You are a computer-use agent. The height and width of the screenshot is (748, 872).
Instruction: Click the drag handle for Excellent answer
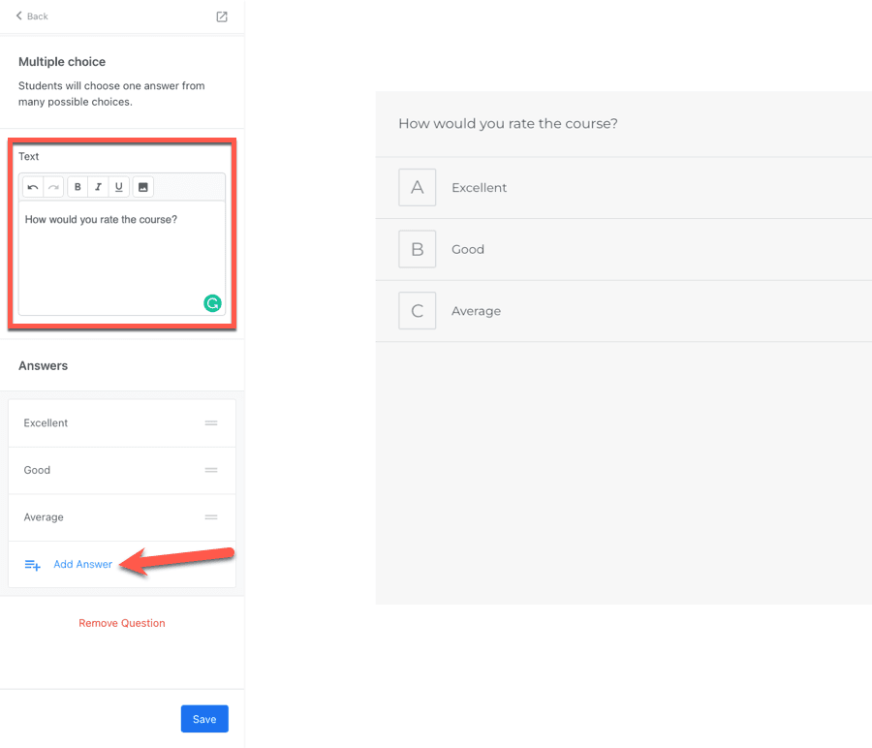pos(211,423)
